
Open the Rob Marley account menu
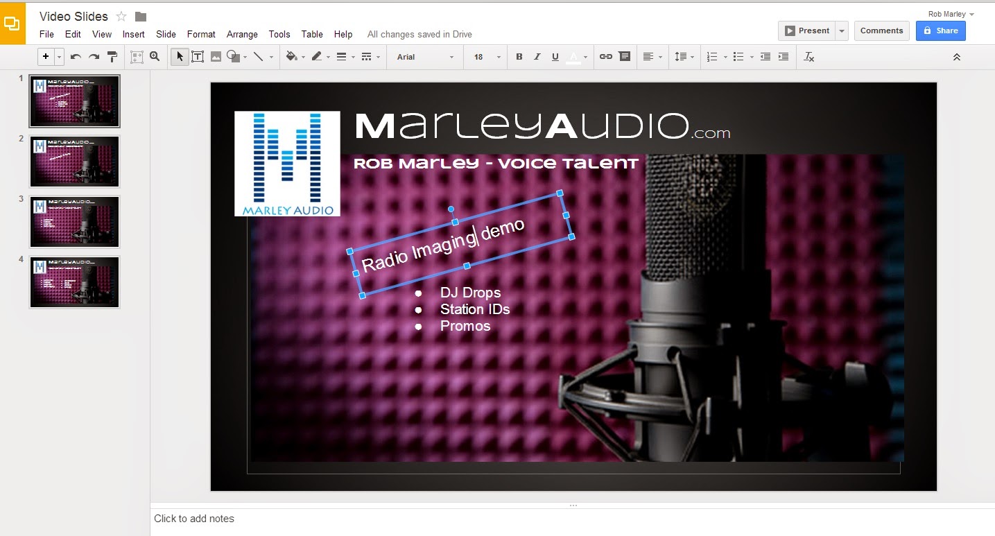(951, 14)
